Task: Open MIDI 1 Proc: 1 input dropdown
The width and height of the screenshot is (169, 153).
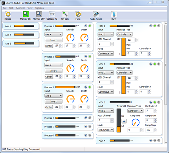Action: (x=106, y=34)
